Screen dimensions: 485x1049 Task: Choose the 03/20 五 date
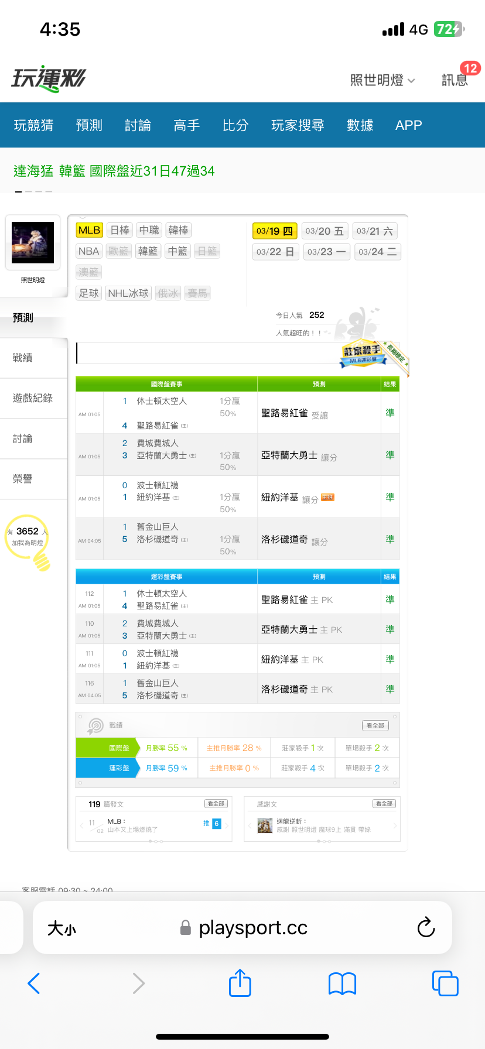pyautogui.click(x=325, y=231)
